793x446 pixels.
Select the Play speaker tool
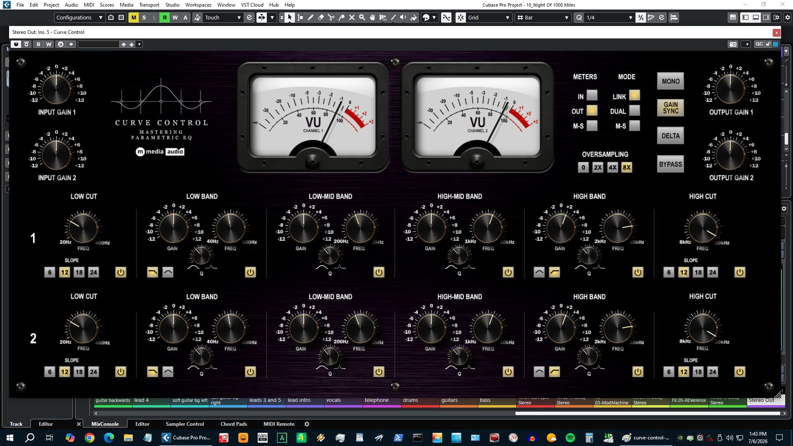point(403,17)
